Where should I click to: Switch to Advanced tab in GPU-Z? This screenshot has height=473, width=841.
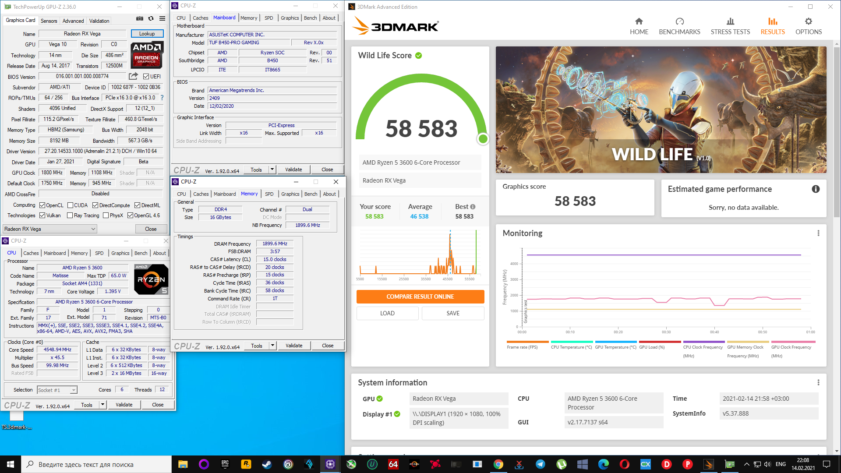click(x=73, y=21)
